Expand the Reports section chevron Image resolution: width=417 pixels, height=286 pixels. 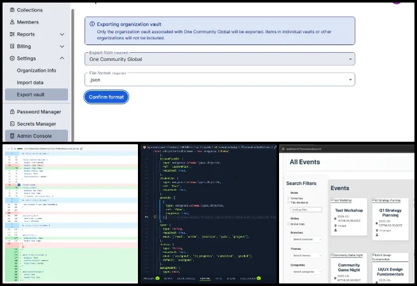pyautogui.click(x=62, y=34)
